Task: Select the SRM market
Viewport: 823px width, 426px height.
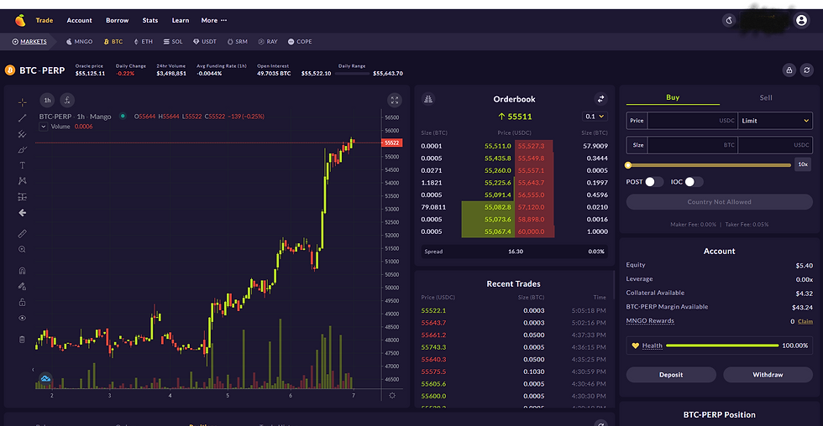Action: (237, 41)
